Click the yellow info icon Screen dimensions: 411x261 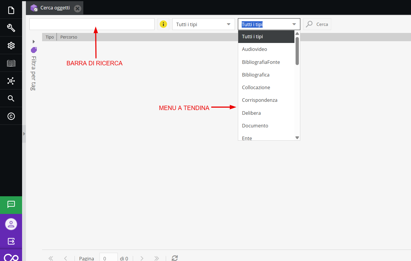(x=163, y=24)
